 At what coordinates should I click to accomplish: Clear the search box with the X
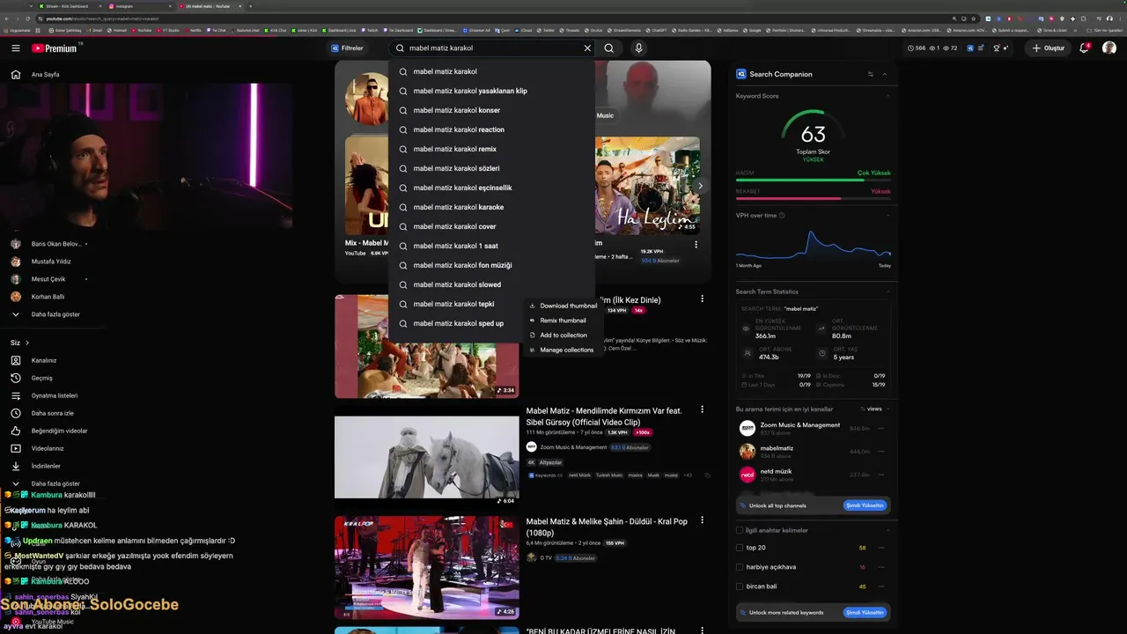[587, 48]
